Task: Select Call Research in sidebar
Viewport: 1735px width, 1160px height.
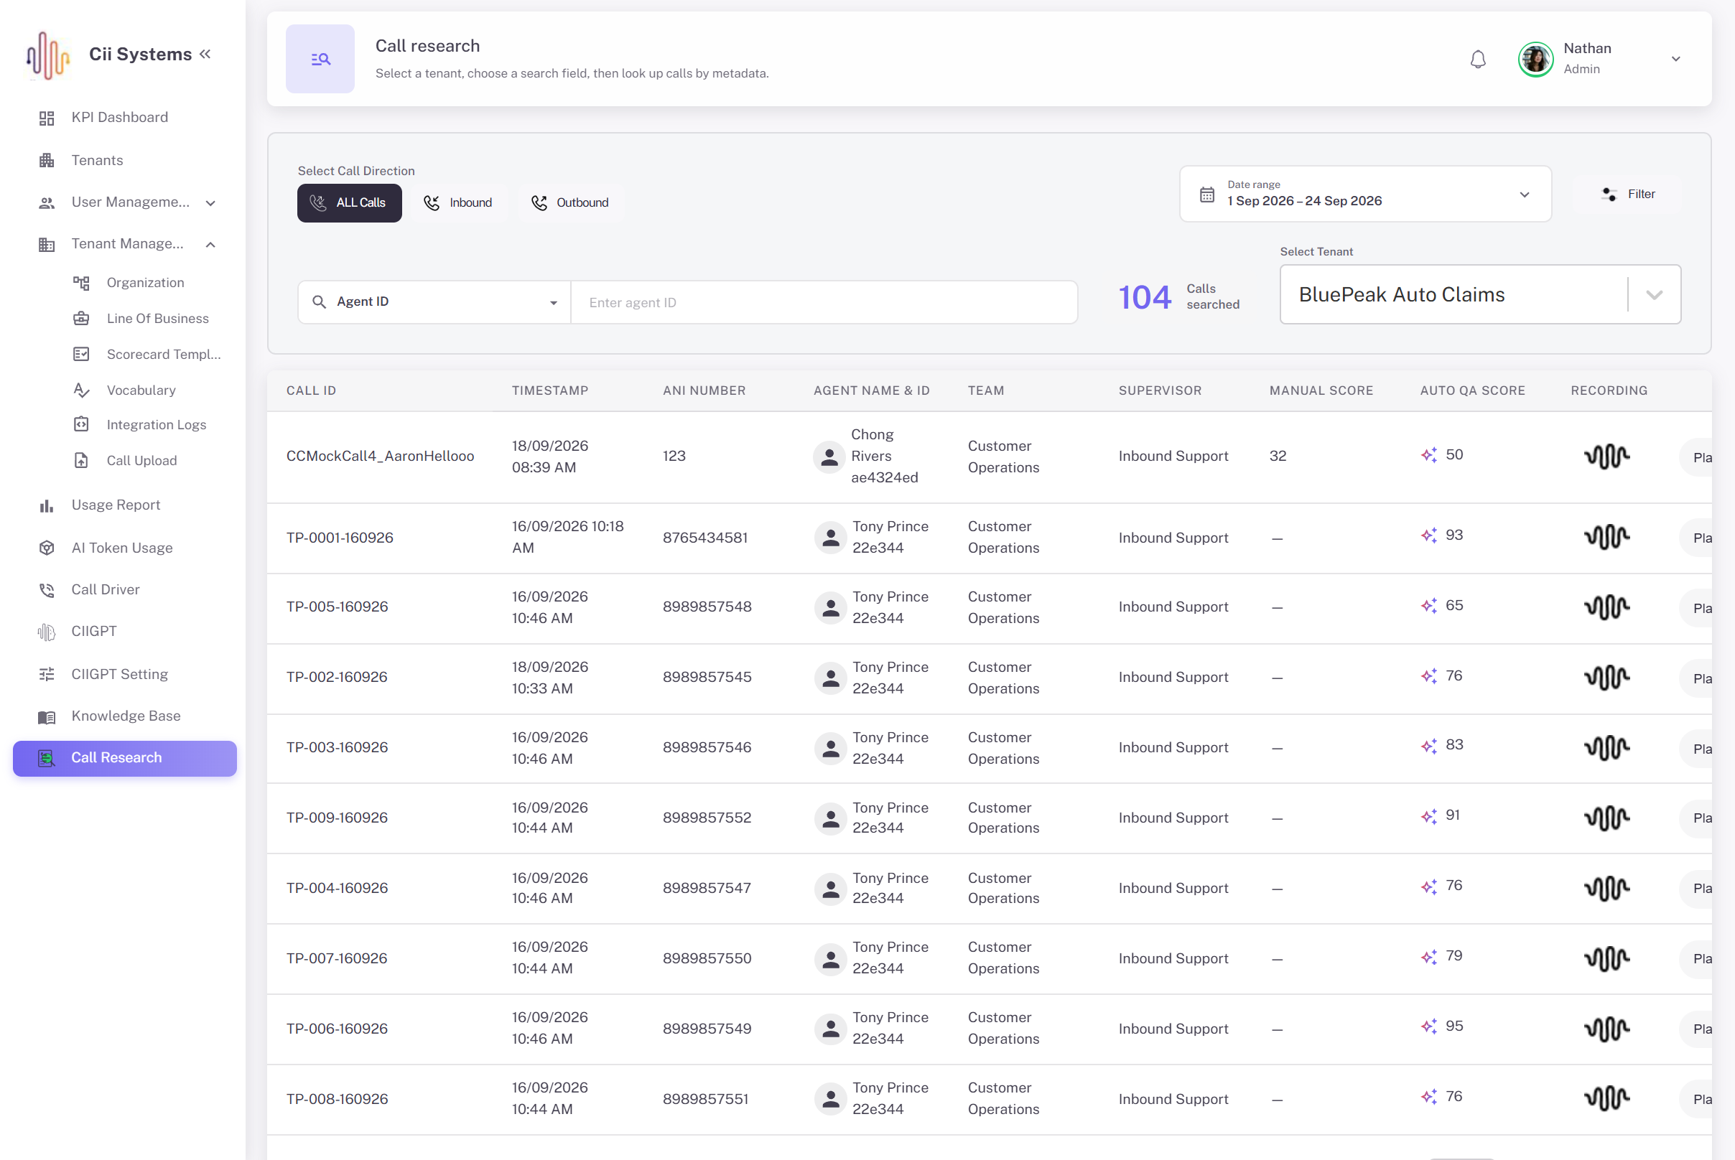Action: (x=124, y=758)
